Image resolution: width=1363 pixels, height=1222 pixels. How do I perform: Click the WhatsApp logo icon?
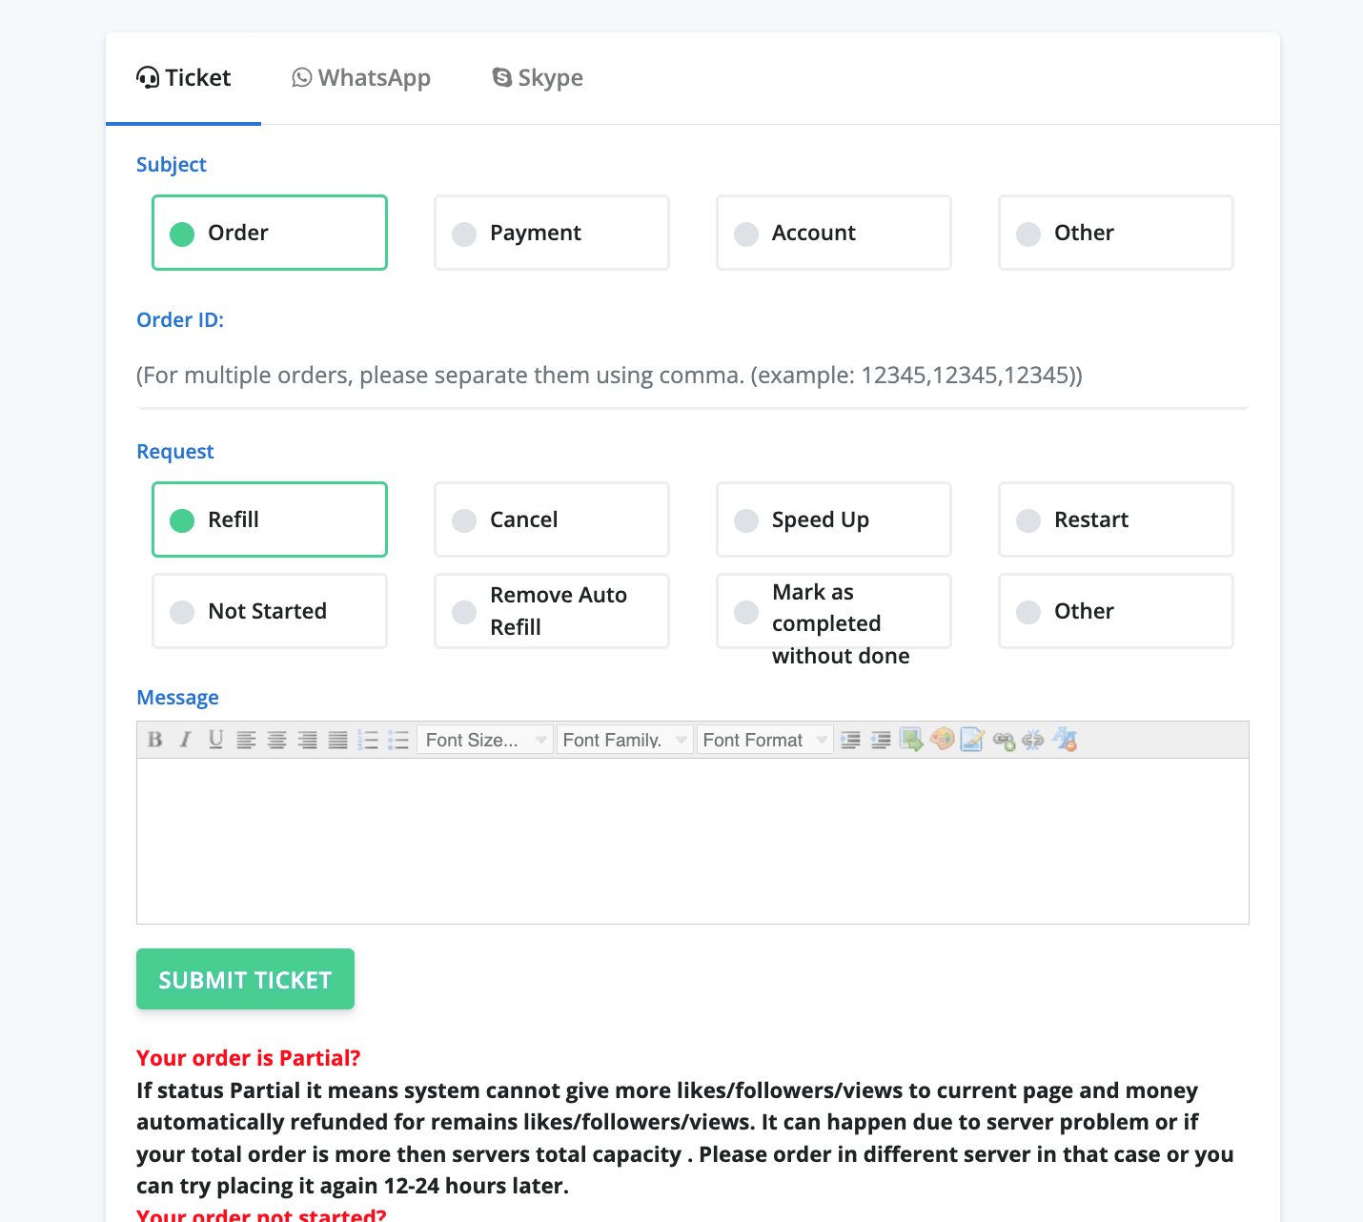tap(302, 77)
